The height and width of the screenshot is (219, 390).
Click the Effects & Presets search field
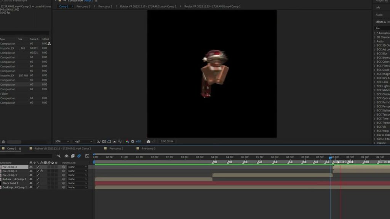tap(383, 28)
